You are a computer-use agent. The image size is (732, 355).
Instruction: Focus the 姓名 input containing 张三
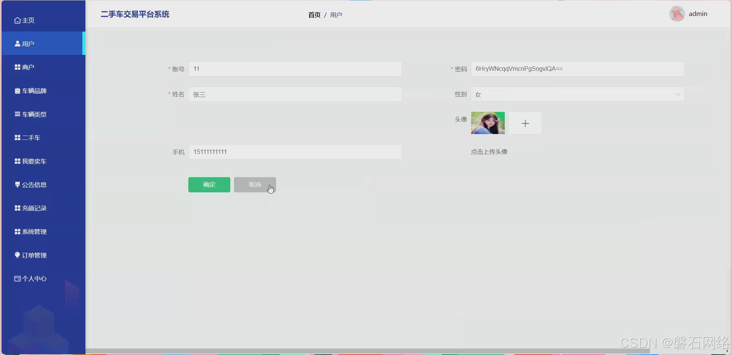point(295,94)
